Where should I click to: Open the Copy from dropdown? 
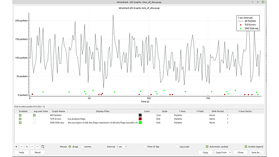pyautogui.click(x=224, y=152)
